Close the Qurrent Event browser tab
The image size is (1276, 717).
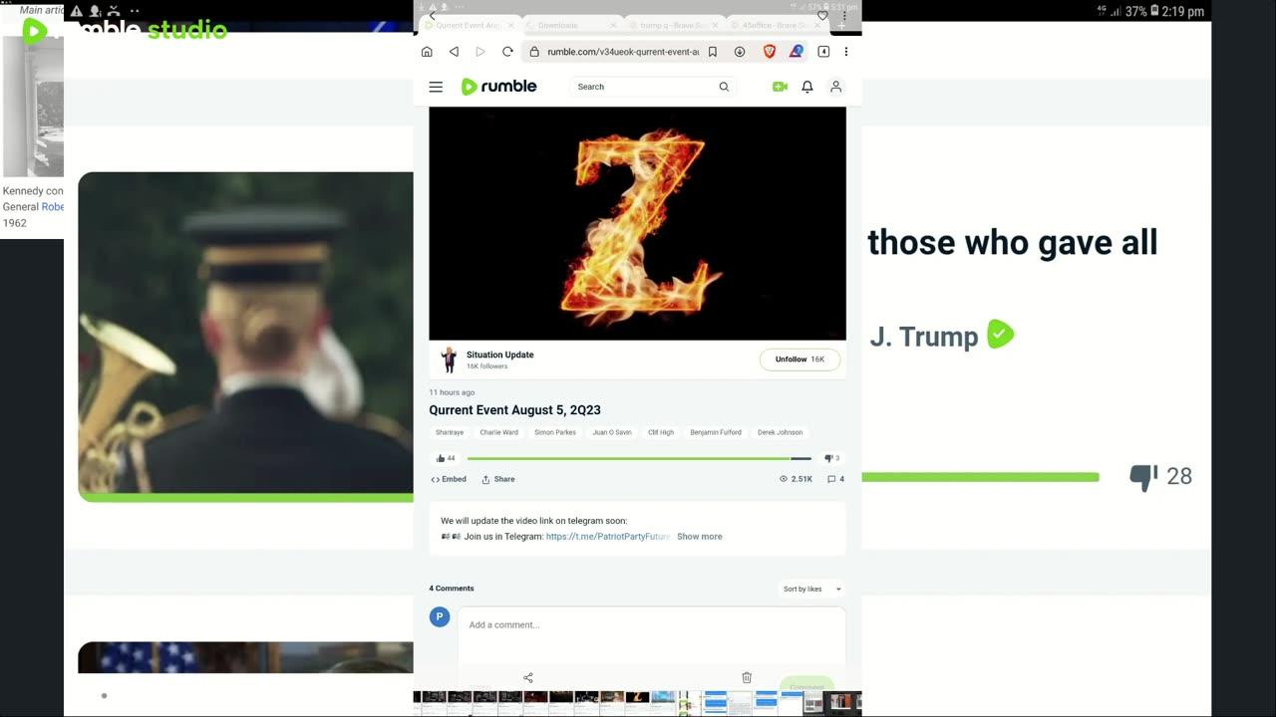coord(510,25)
